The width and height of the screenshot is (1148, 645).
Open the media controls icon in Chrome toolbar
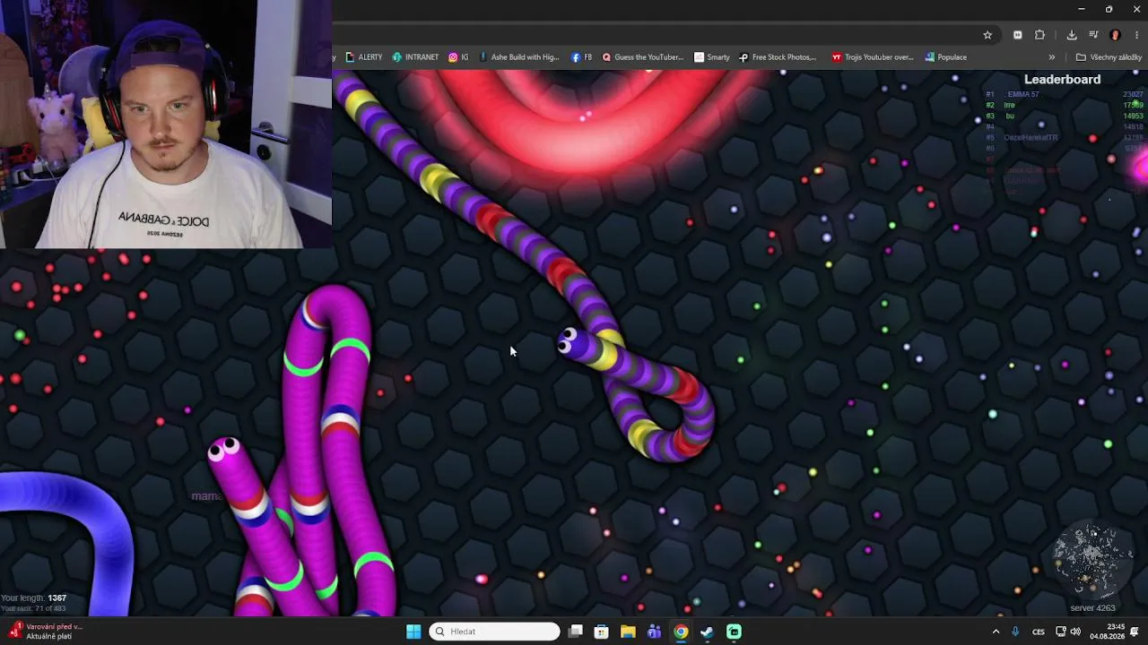(x=1093, y=35)
